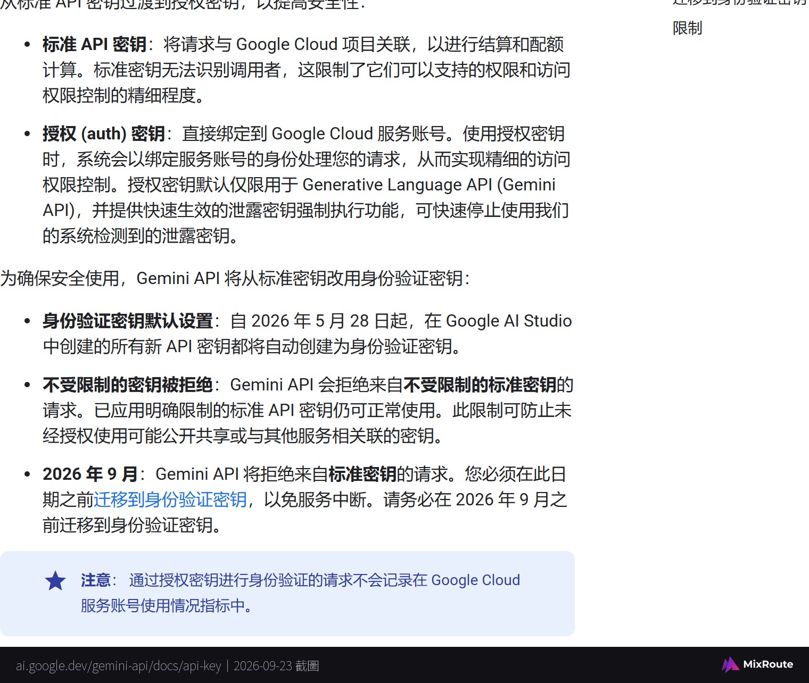Click the bold heading 不受限制的密钥被拒绝
Image resolution: width=809 pixels, height=683 pixels.
(x=128, y=385)
